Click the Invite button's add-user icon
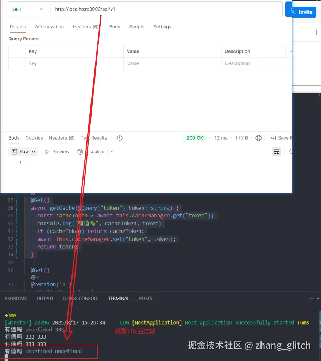This screenshot has height=361, width=321. pos(294,11)
